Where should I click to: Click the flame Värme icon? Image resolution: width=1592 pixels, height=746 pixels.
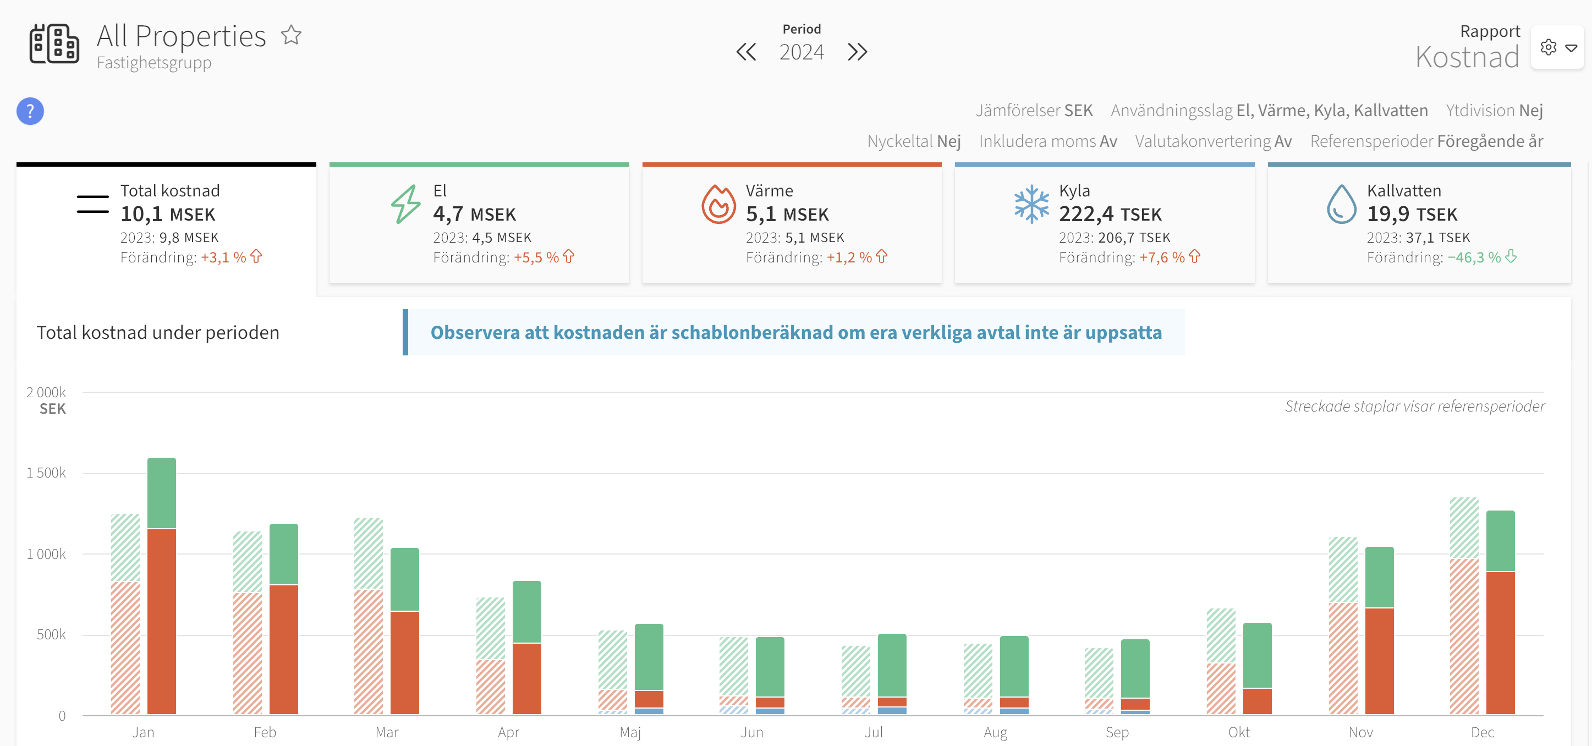click(718, 204)
